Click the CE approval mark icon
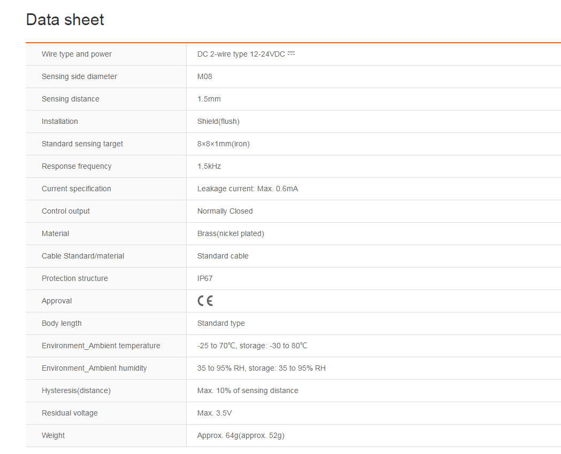The image size is (561, 454). [205, 301]
